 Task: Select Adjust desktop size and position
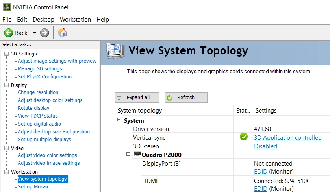54,132
